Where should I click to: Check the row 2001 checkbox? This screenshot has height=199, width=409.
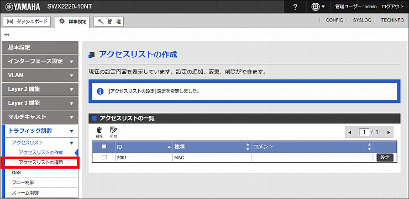(104, 157)
